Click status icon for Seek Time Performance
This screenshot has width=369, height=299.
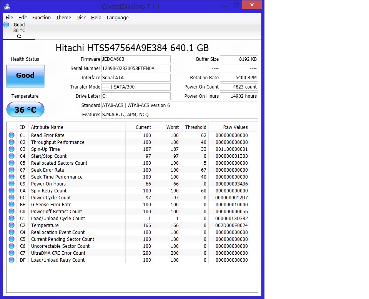tap(12, 177)
